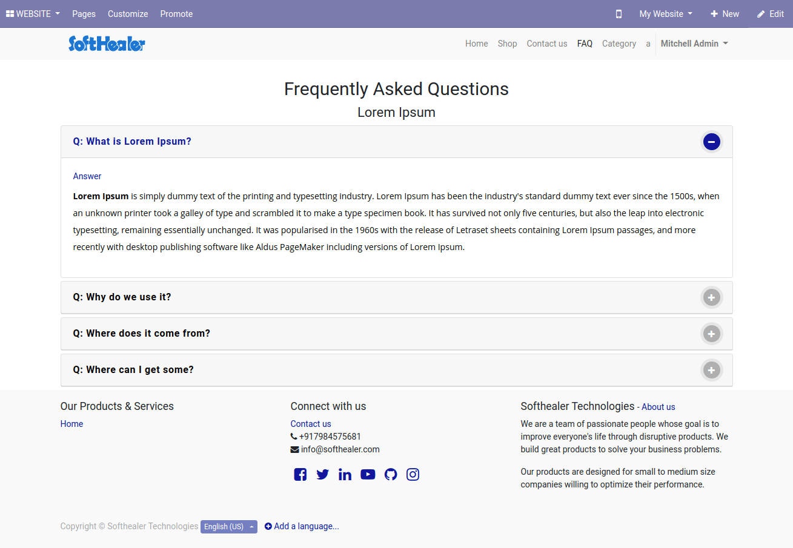Open the Mitchell Admin user dropdown
Viewport: 793px width, 548px height.
(x=694, y=44)
